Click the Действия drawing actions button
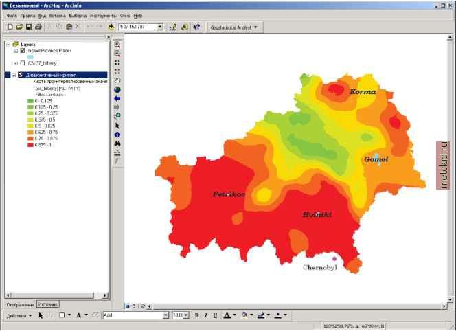 click(18, 315)
